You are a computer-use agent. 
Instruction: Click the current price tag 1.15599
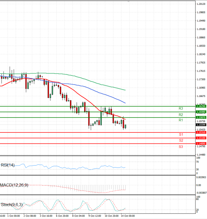(201, 125)
